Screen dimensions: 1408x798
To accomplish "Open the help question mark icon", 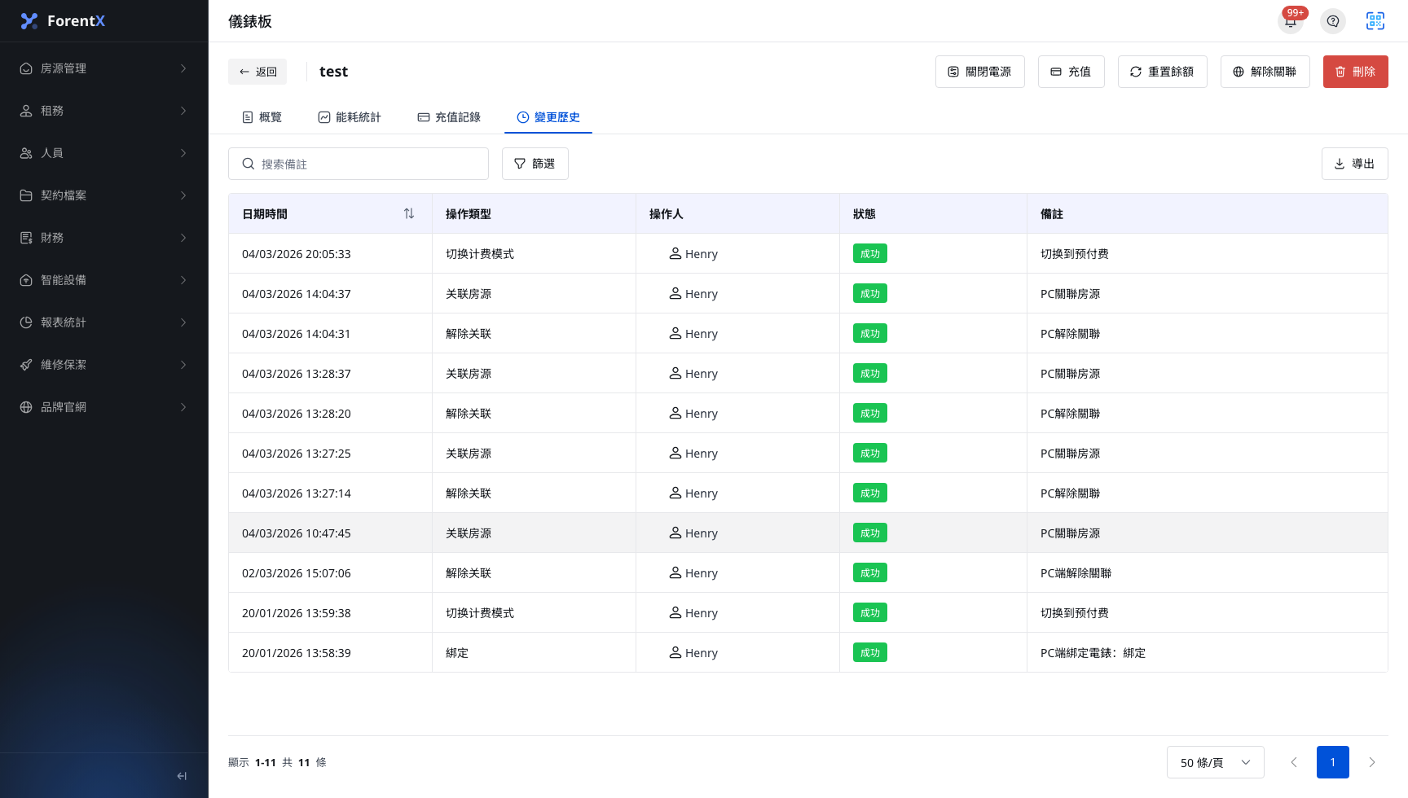I will (1333, 21).
